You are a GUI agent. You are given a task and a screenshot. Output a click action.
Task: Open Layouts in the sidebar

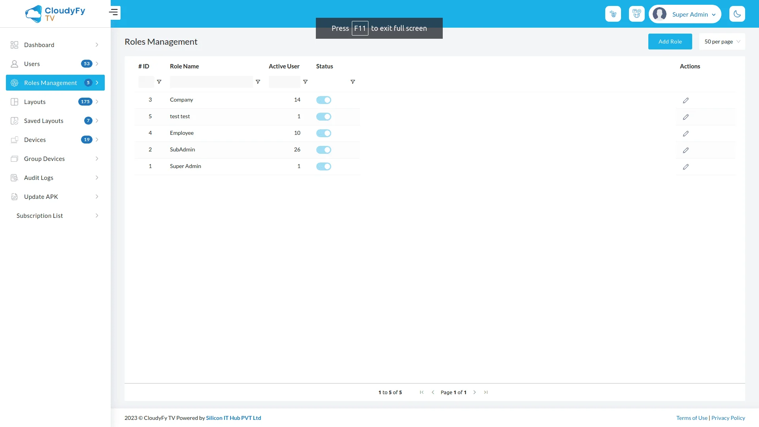pyautogui.click(x=35, y=102)
